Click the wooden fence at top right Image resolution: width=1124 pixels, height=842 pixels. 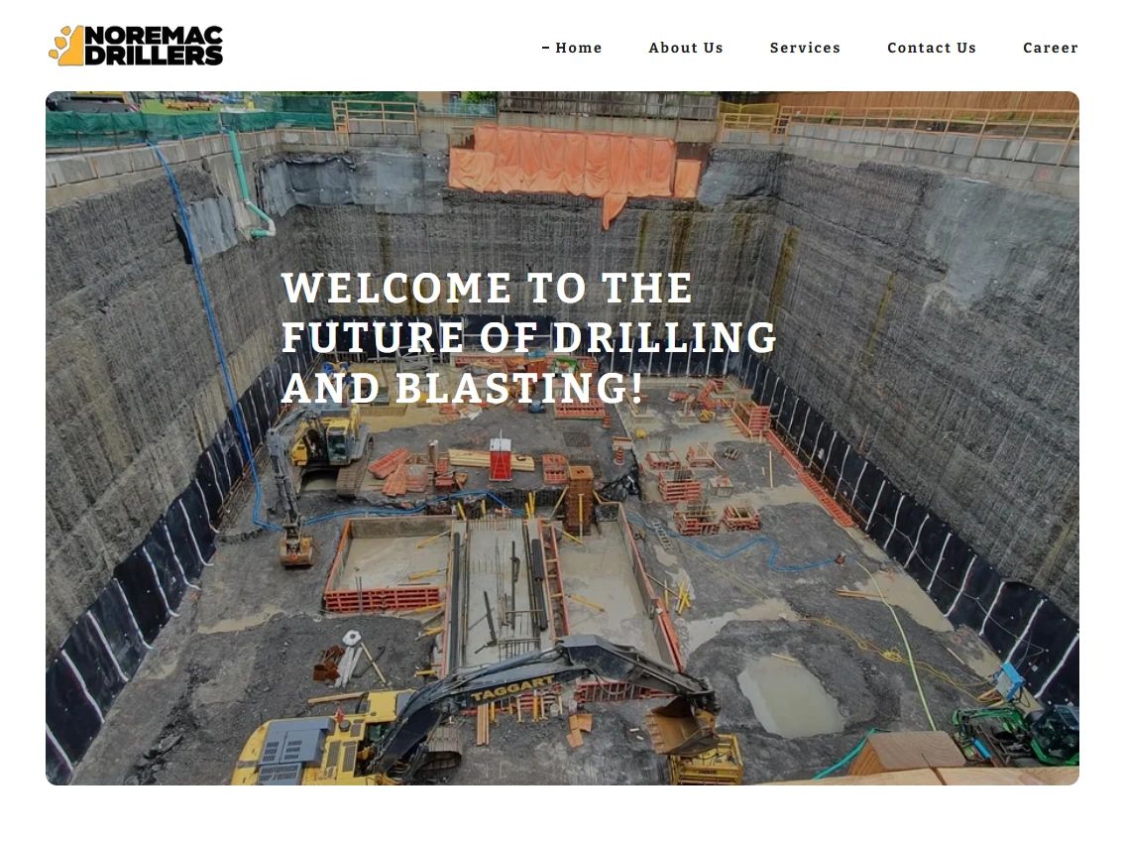pyautogui.click(x=925, y=100)
